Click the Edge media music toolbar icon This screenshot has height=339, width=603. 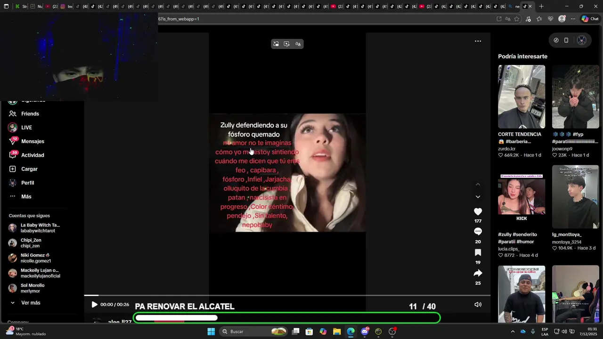click(x=528, y=19)
